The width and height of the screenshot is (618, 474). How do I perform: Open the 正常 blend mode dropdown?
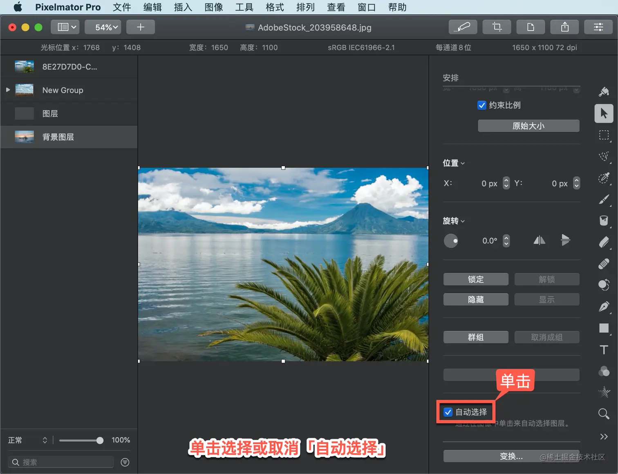27,440
